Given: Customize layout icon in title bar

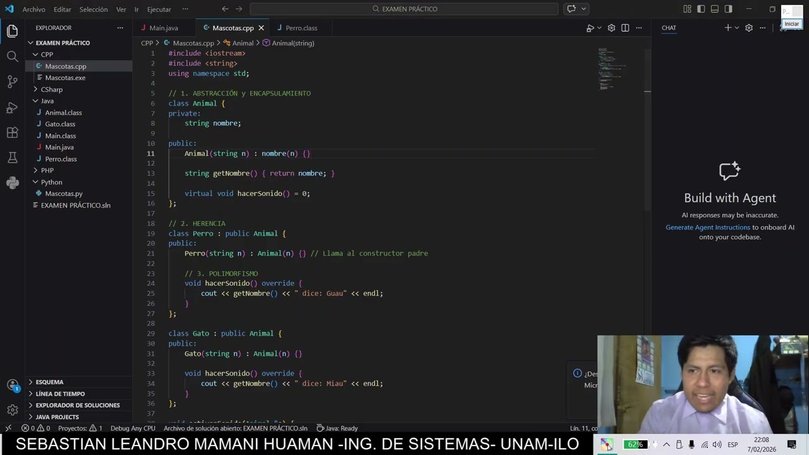Looking at the screenshot, I should pos(687,9).
